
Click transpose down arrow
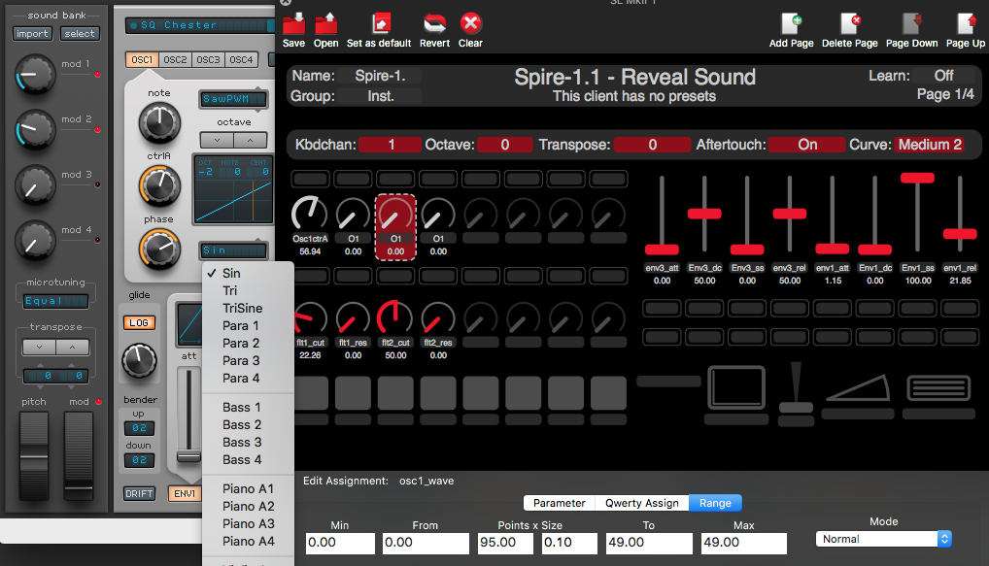coord(39,347)
